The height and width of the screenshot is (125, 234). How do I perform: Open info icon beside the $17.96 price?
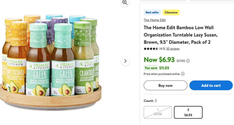click(188, 61)
